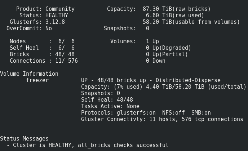This screenshot has width=248, height=151.
Task: Click the Bricks 48/48 count
Action: point(66,54)
